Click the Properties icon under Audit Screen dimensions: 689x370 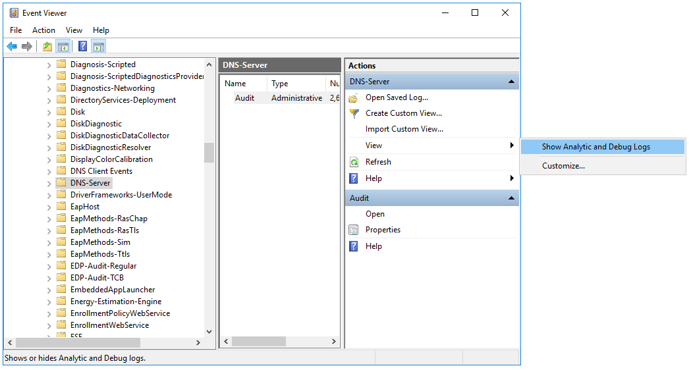354,230
